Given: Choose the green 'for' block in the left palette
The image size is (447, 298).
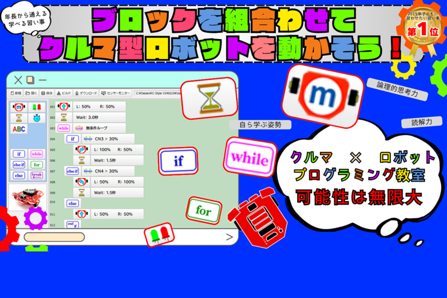Looking at the screenshot, I should [37, 165].
